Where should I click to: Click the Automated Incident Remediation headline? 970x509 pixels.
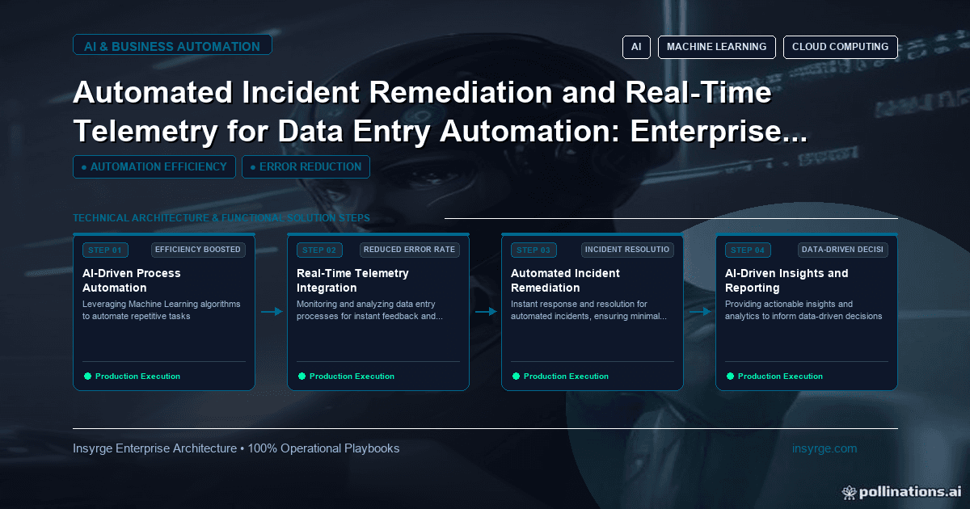[439, 111]
